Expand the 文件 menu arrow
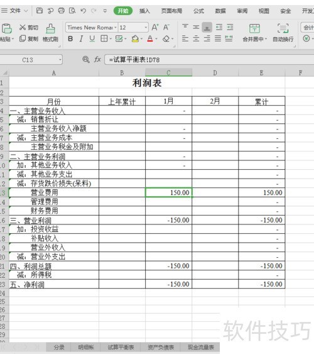The height and width of the screenshot is (354, 314). click(26, 11)
